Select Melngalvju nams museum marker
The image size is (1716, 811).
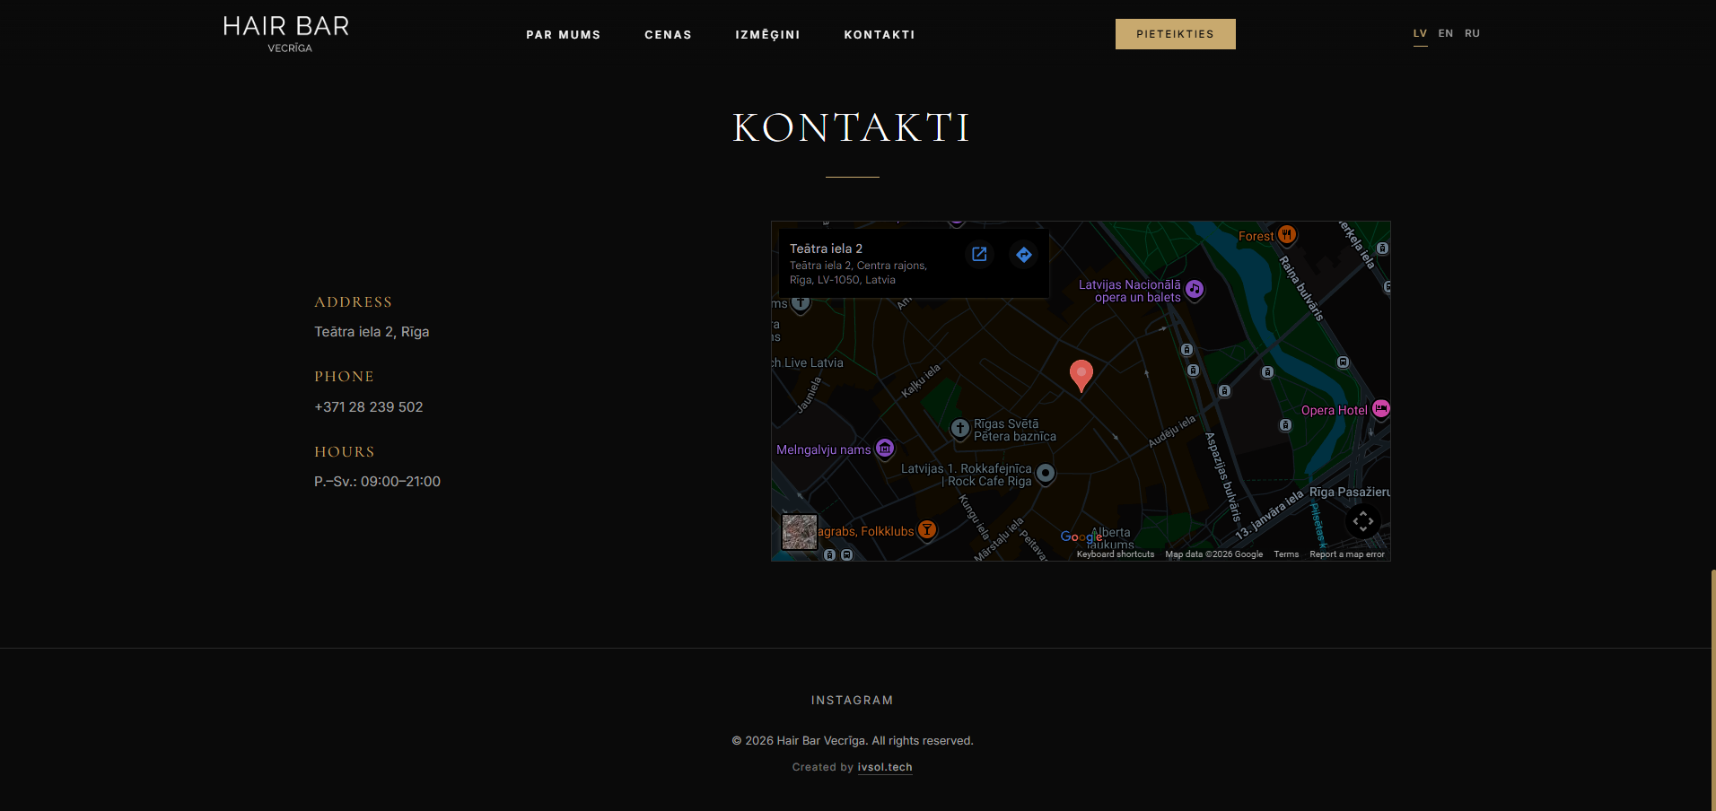pos(885,448)
